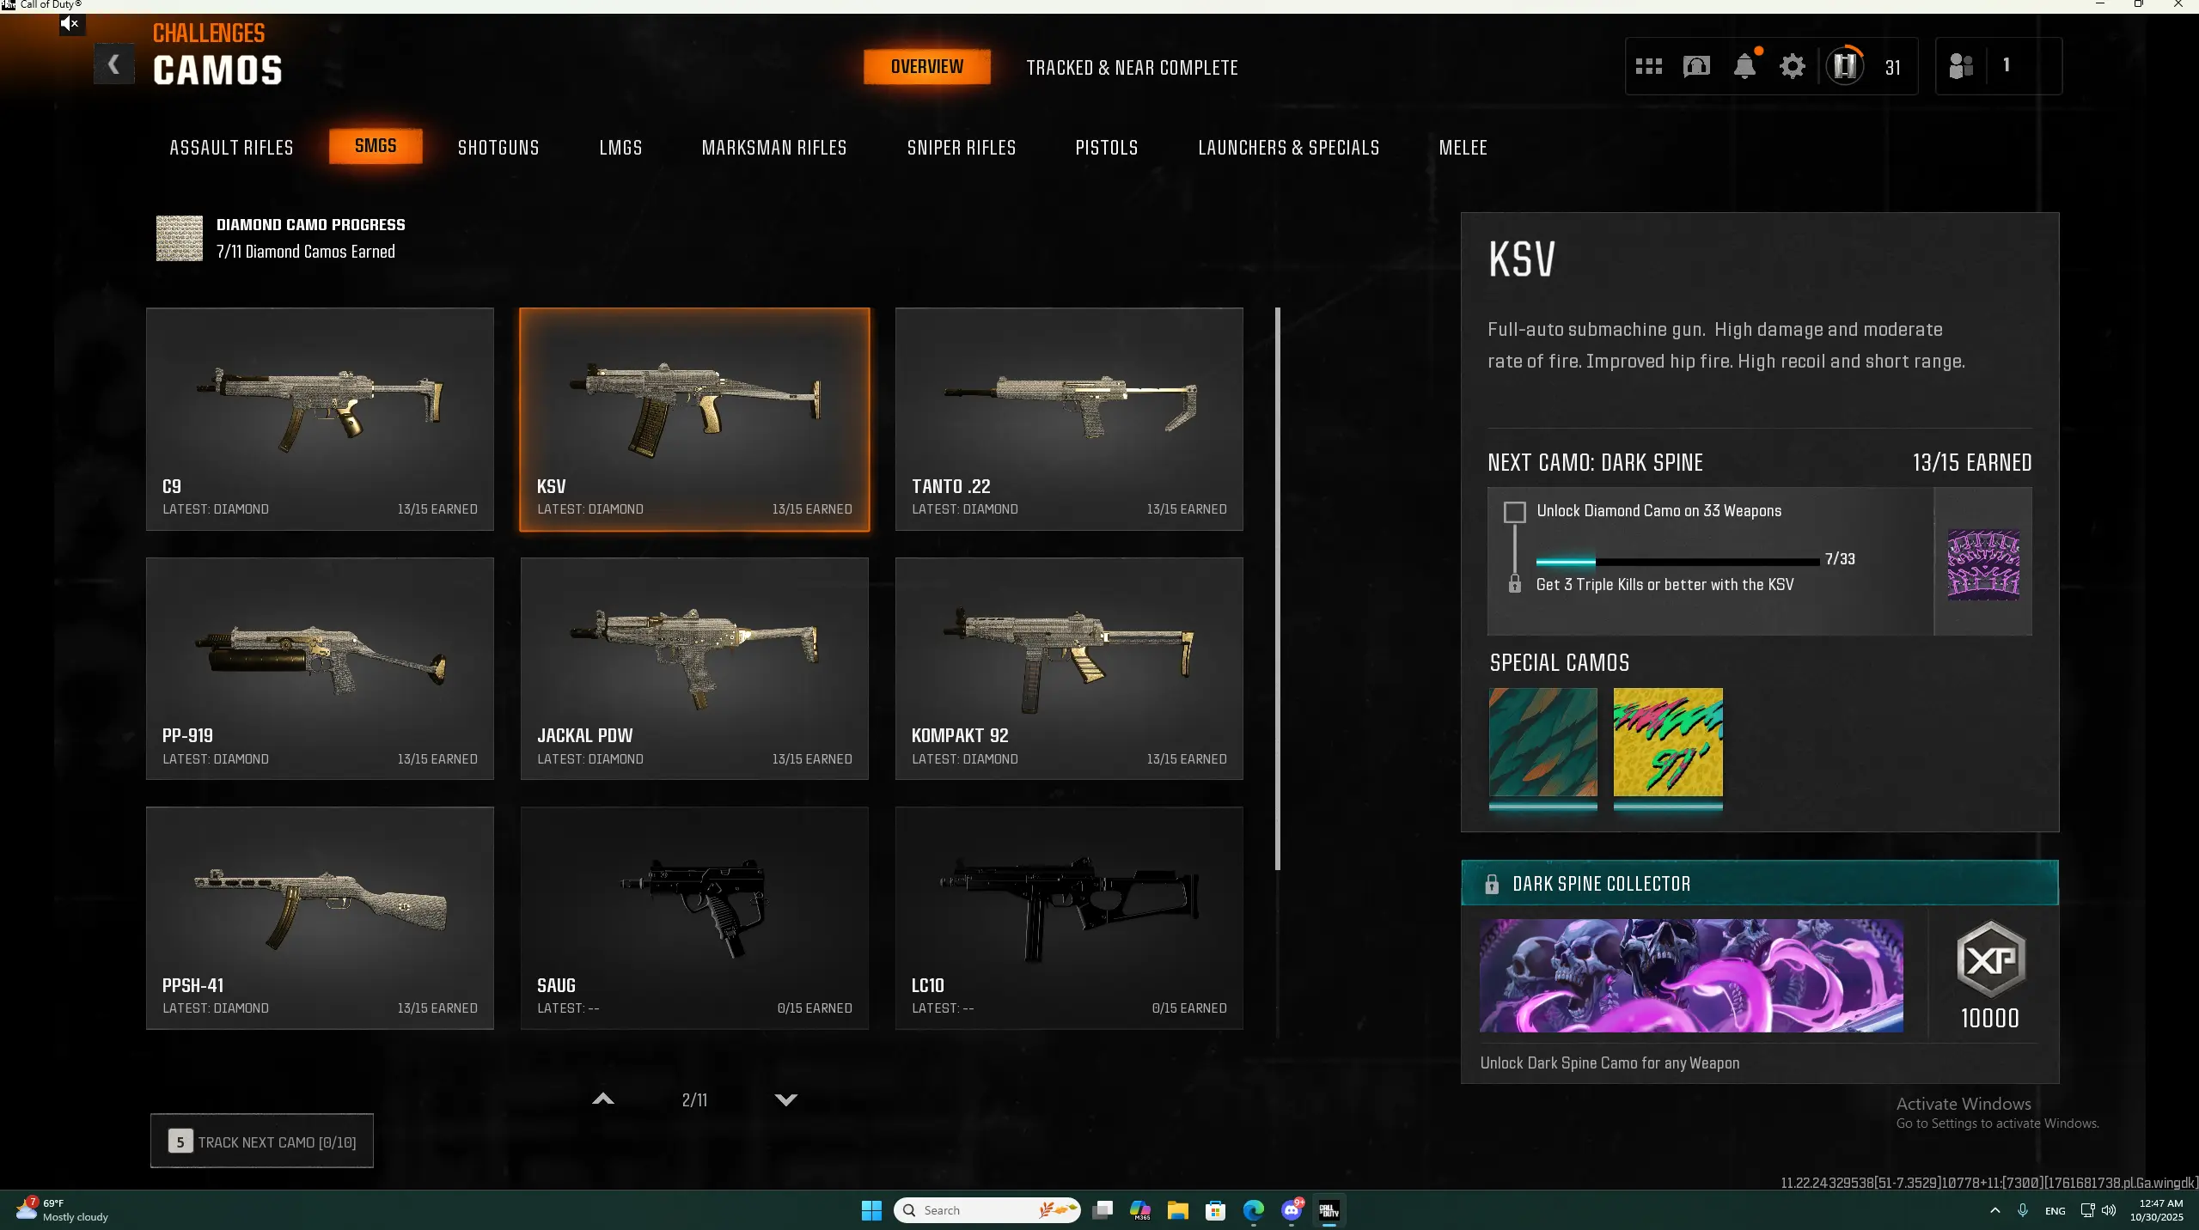Select the Jackal PDW weapon card
Image resolution: width=2199 pixels, height=1230 pixels.
click(694, 668)
